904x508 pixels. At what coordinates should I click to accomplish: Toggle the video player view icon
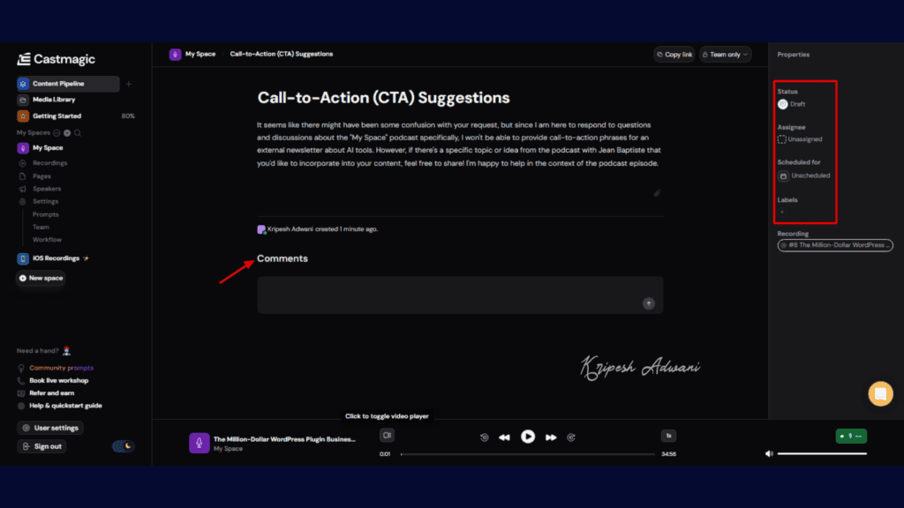(386, 436)
